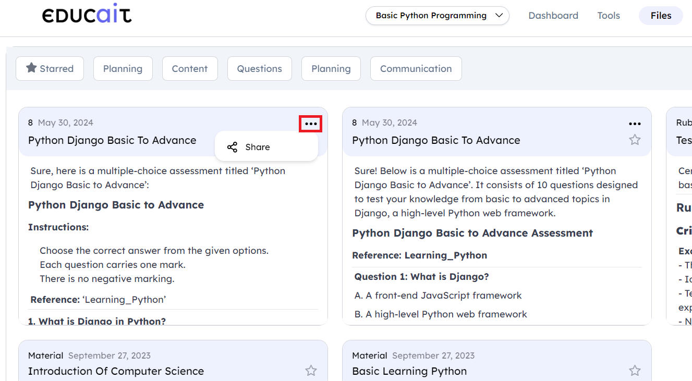Open the Tools page
Screen dimensions: 692x381
click(609, 16)
